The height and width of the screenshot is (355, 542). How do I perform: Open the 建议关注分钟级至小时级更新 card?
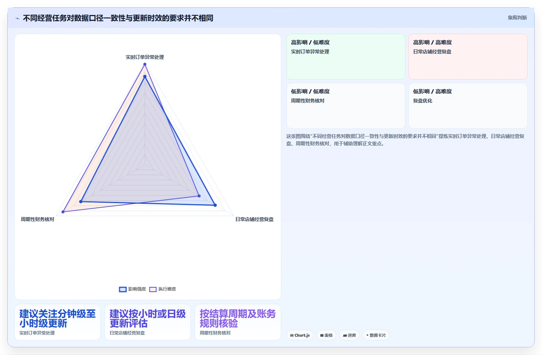click(57, 322)
